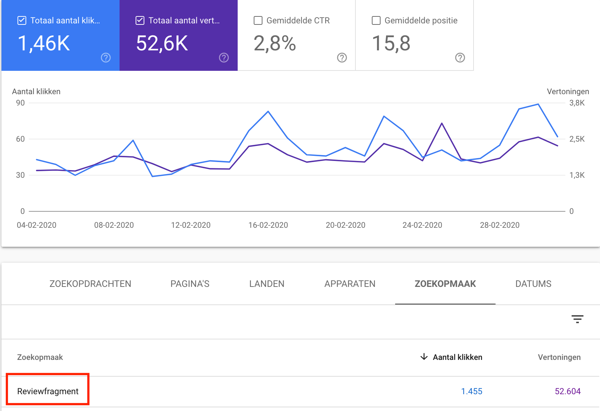This screenshot has height=411, width=600.
Task: Open the APPARATEN tab
Action: pos(350,284)
